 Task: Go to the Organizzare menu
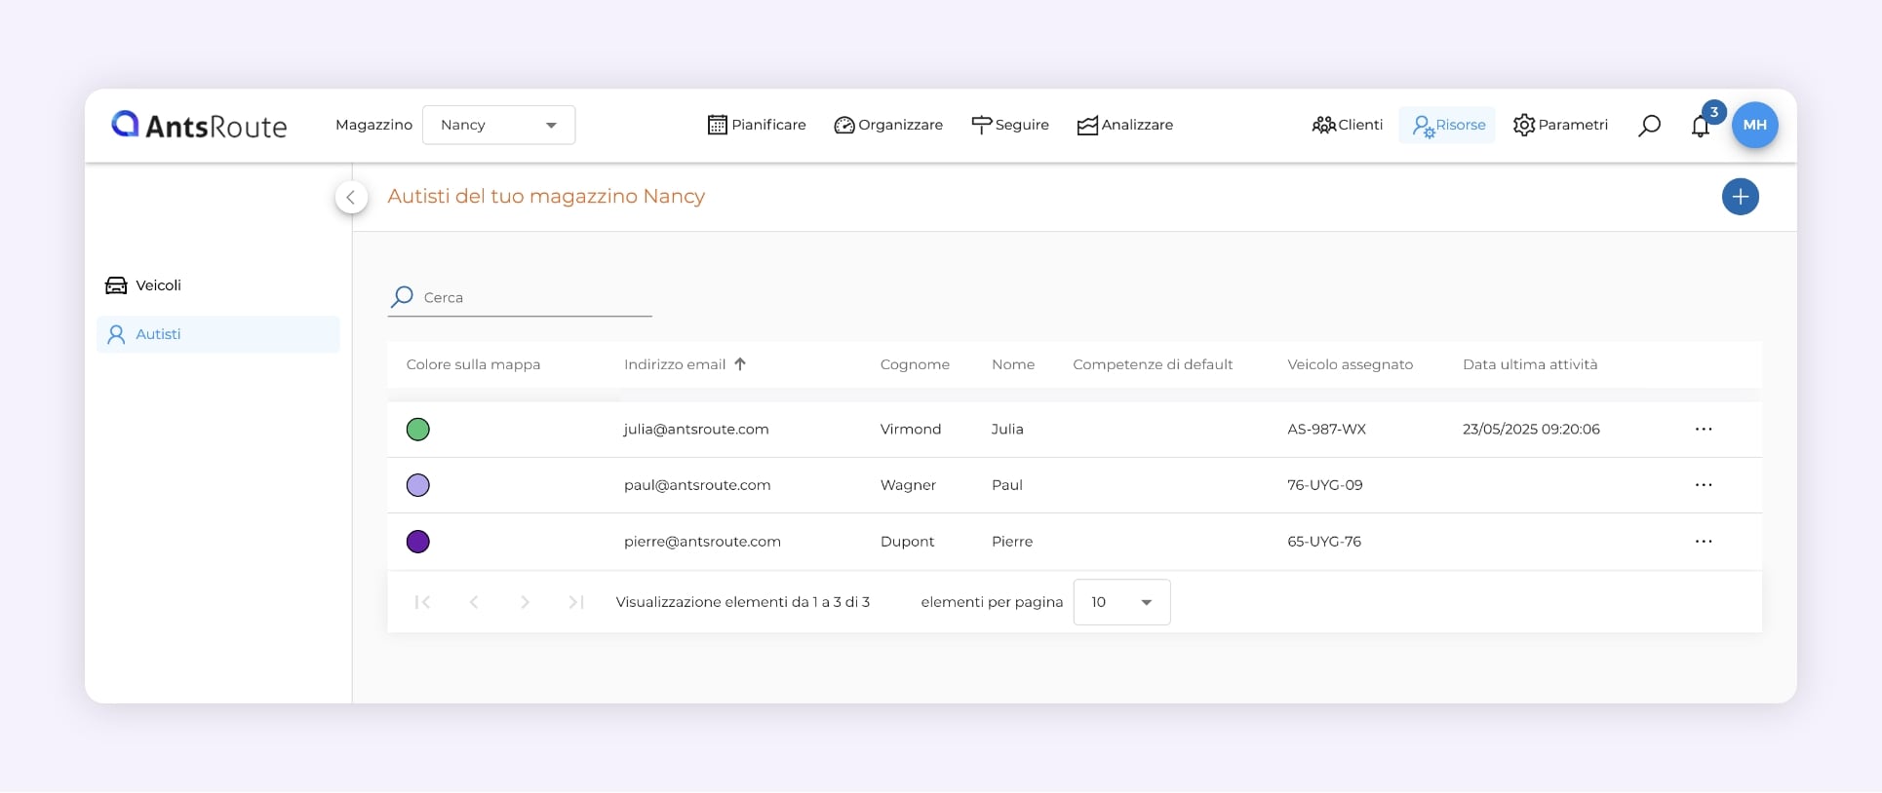[888, 125]
